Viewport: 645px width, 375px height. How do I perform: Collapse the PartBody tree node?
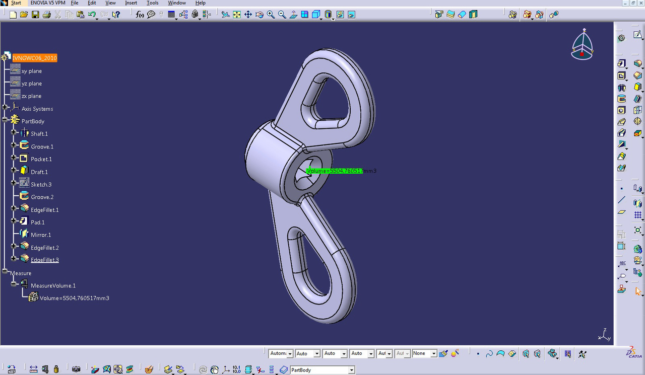[5, 120]
